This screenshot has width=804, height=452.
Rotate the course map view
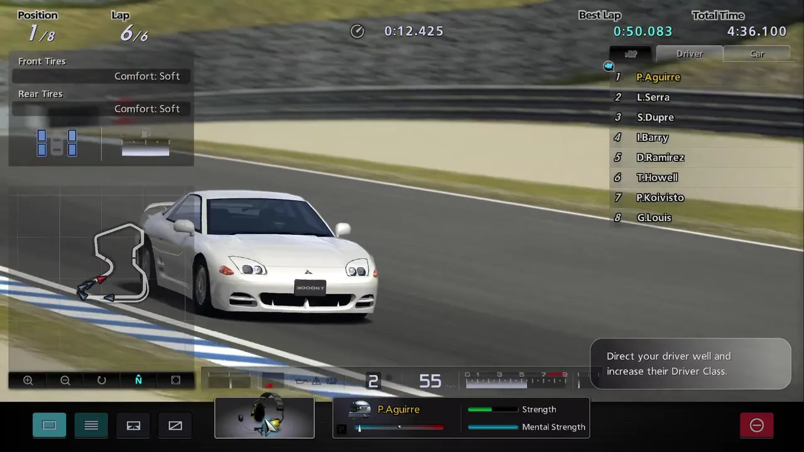pos(102,380)
